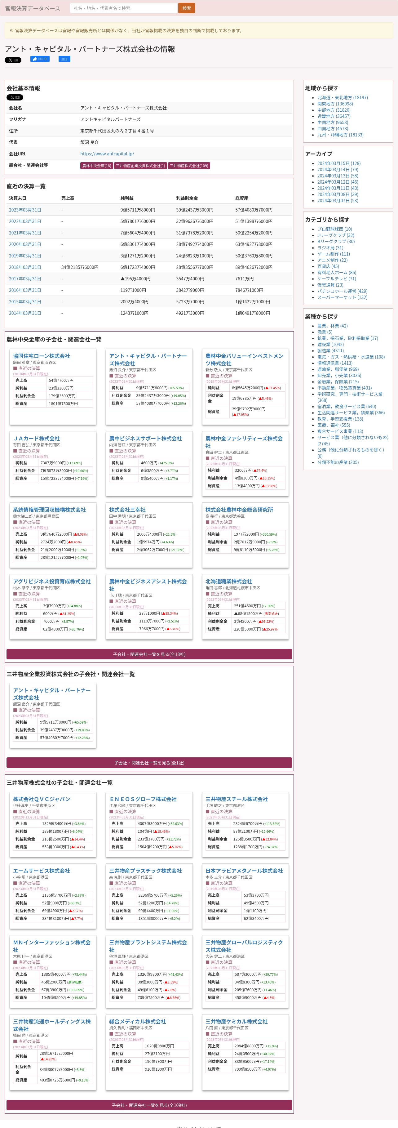
Task: Click the X post button in 会社基本情報
Action: click(x=15, y=98)
